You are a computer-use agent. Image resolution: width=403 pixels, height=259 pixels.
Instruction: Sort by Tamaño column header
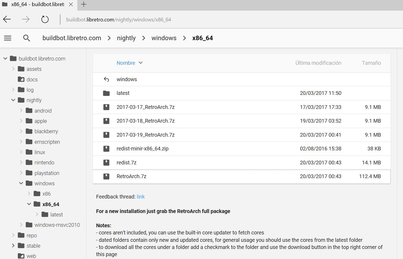(x=371, y=63)
